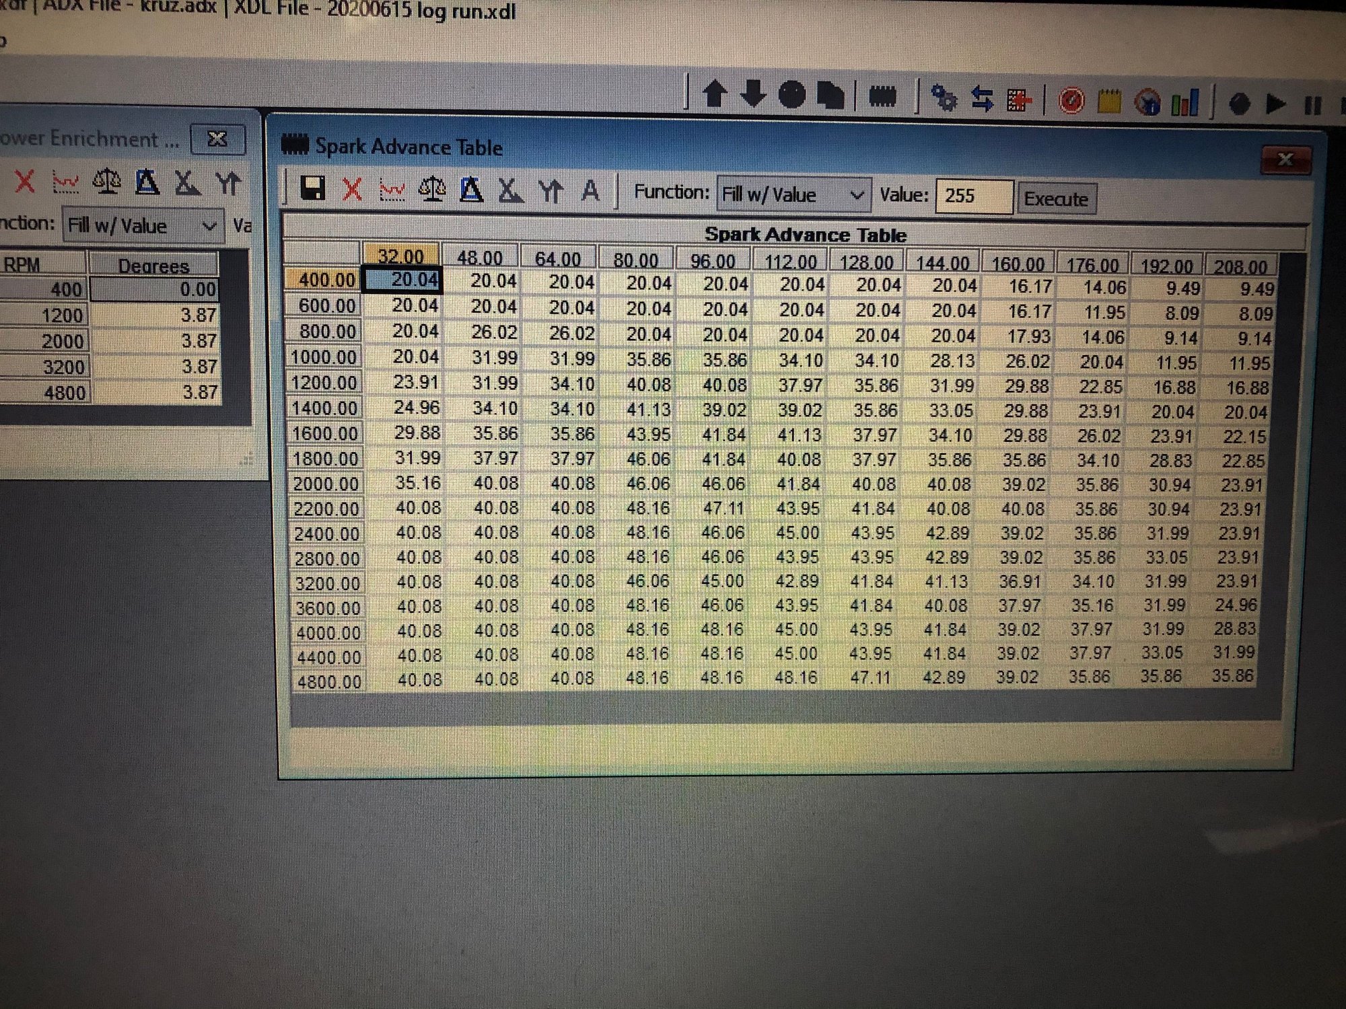View the Spark Advance Table as a graph
This screenshot has height=1009, width=1346.
coord(392,191)
